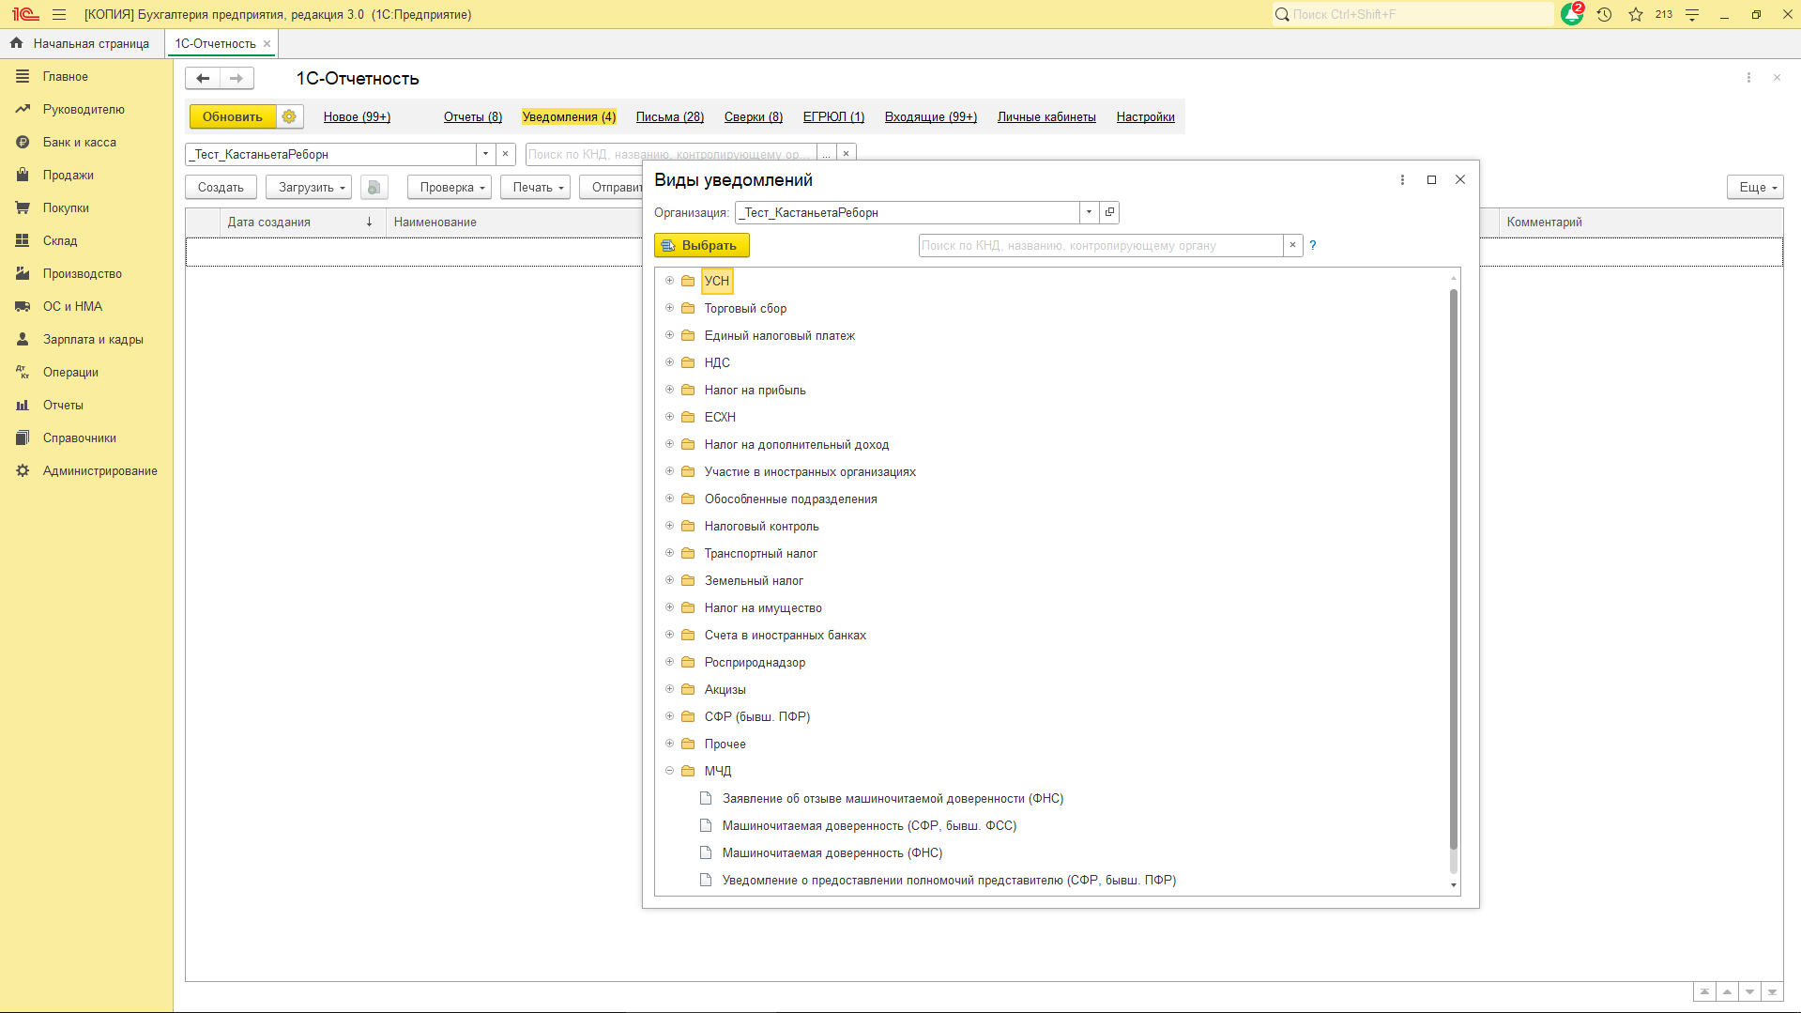Click the Создать button
Image resolution: width=1801 pixels, height=1013 pixels.
point(221,188)
